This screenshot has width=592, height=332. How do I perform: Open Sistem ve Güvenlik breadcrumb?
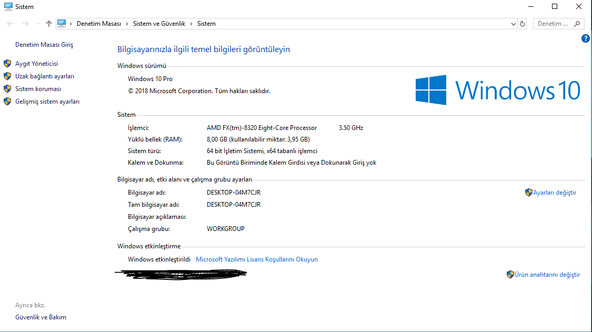tap(159, 24)
